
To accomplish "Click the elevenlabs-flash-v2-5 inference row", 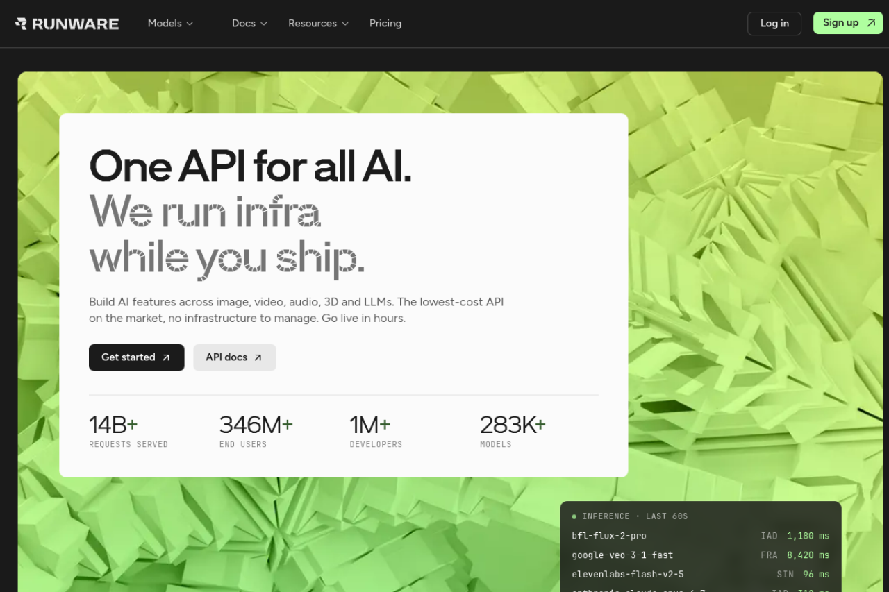I will tap(700, 575).
